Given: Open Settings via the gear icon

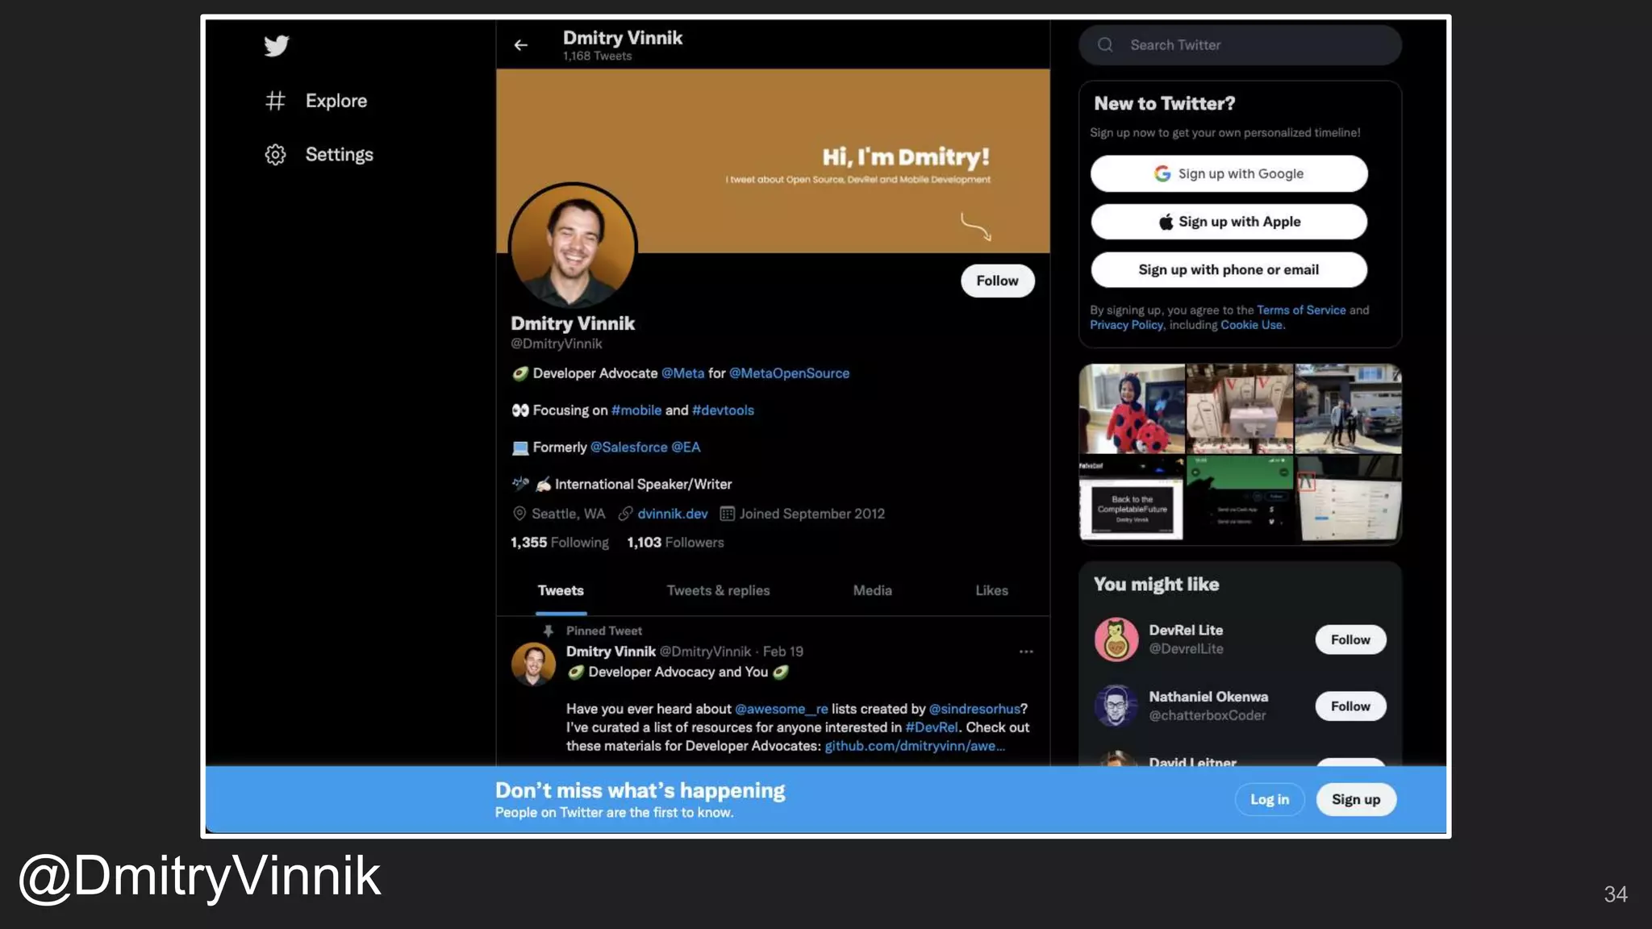Looking at the screenshot, I should click(x=275, y=154).
